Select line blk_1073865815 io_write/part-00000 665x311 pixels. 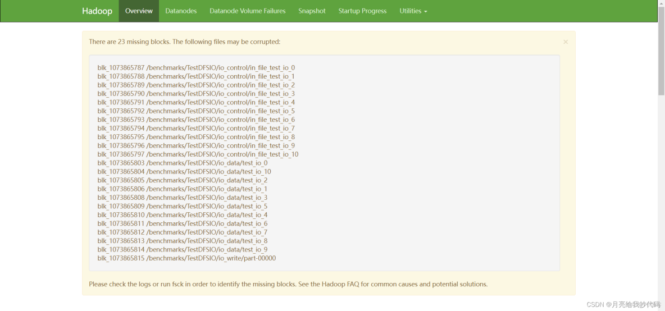pos(186,258)
